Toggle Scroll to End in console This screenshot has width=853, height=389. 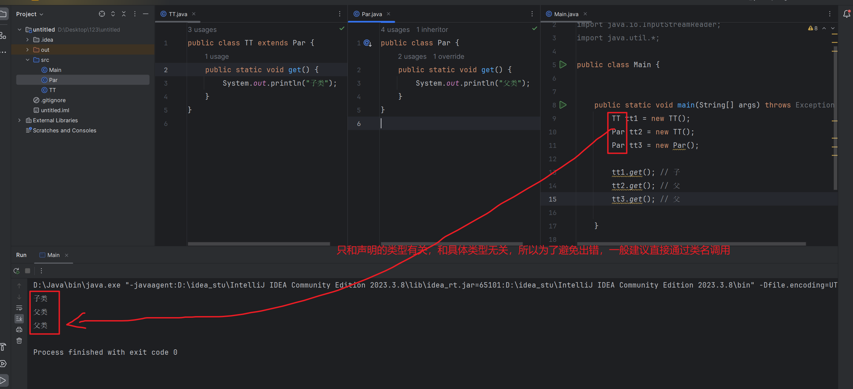point(19,318)
